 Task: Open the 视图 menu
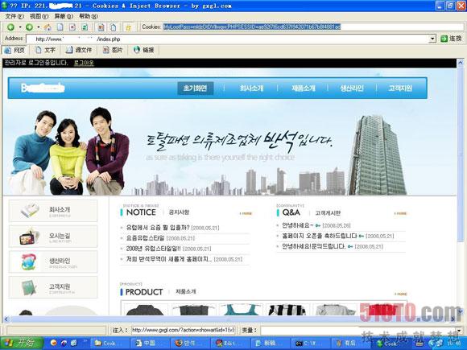coord(39,16)
